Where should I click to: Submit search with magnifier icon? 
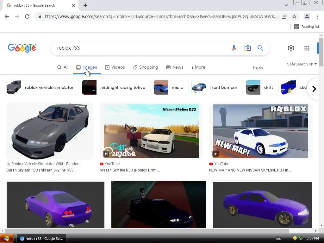tap(260, 48)
